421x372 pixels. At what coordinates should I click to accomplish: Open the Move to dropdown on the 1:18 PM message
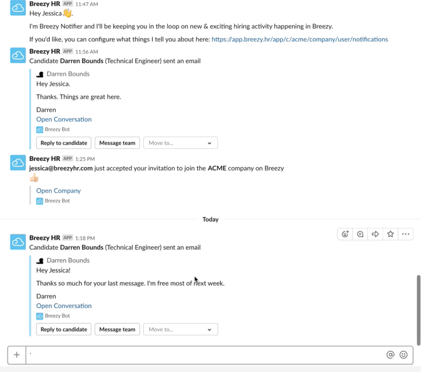click(x=180, y=329)
